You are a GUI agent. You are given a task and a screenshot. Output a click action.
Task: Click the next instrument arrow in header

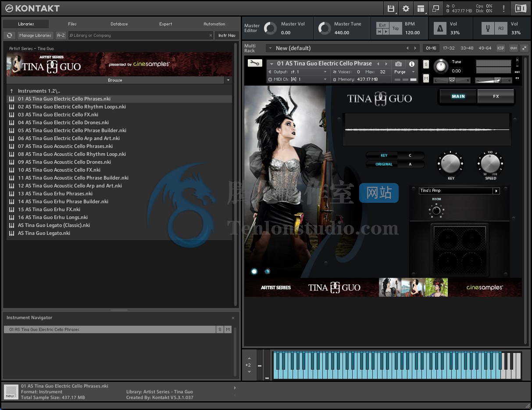386,64
